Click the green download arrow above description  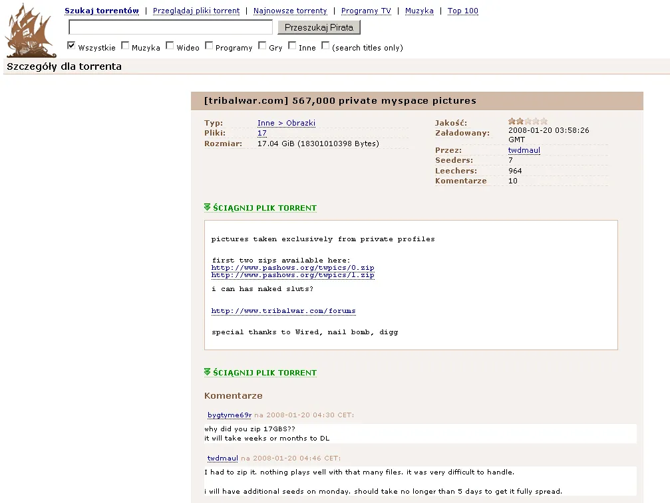(x=208, y=208)
